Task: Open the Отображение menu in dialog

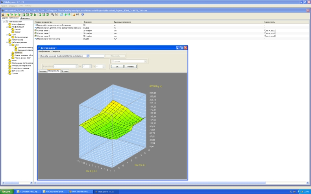Action: tap(44, 51)
